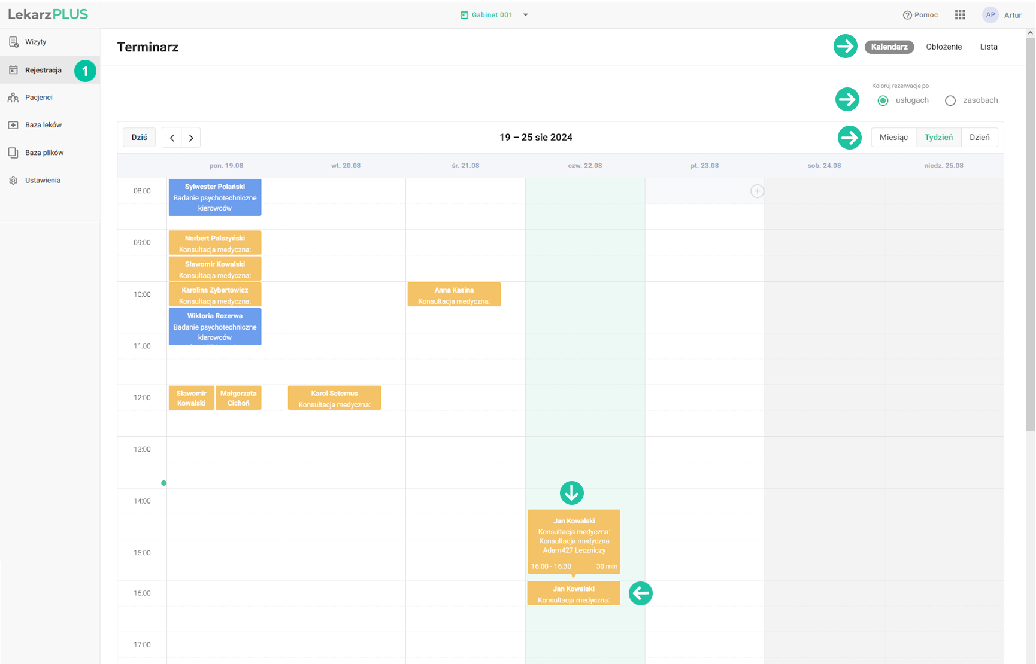The image size is (1036, 664).
Task: Open the apps grid icon
Action: pyautogui.click(x=960, y=15)
